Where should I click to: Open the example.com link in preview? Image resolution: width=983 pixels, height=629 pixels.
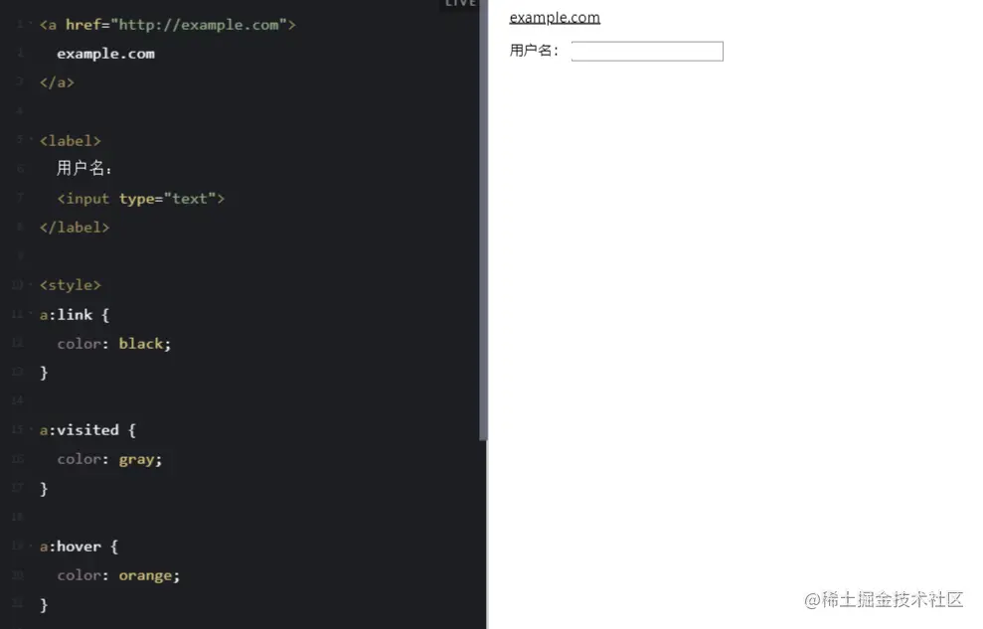[x=555, y=18]
